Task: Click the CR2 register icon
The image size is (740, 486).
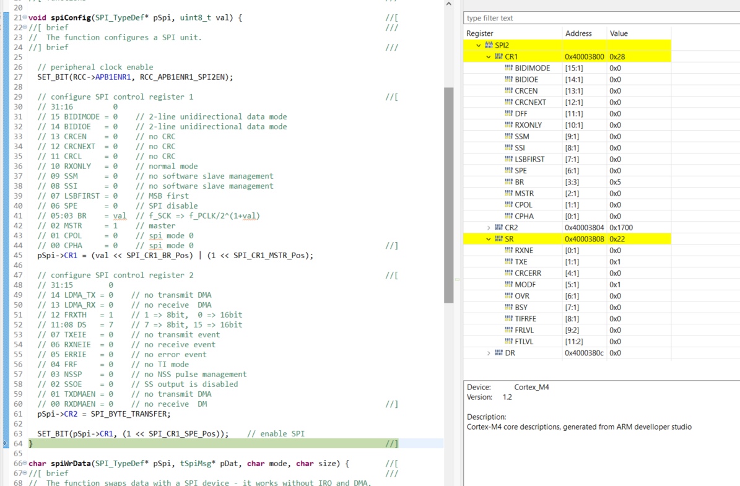Action: click(x=498, y=227)
